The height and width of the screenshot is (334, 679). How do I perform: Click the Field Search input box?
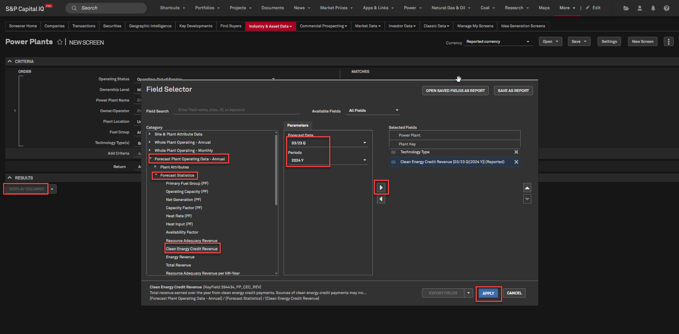(x=237, y=110)
